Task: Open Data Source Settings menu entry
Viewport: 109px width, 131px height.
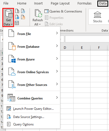Action: (32, 117)
